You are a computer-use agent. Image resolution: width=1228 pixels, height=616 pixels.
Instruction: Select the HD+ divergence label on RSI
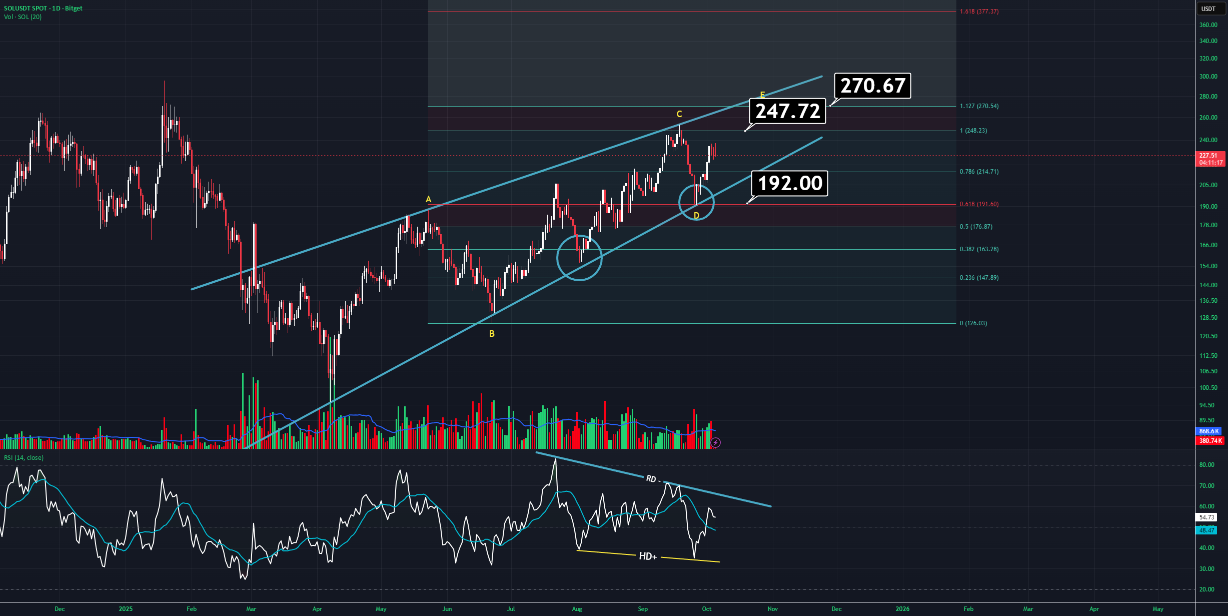(648, 556)
